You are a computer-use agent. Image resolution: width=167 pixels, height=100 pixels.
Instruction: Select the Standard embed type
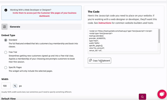tap(6, 40)
